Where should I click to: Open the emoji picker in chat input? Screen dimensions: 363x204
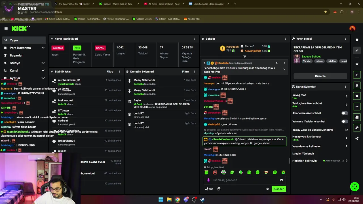click(x=281, y=180)
